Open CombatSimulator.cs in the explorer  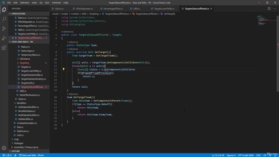[27, 123]
